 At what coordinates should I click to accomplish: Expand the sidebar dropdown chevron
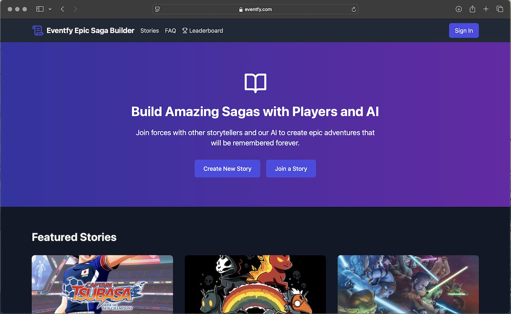pos(50,9)
